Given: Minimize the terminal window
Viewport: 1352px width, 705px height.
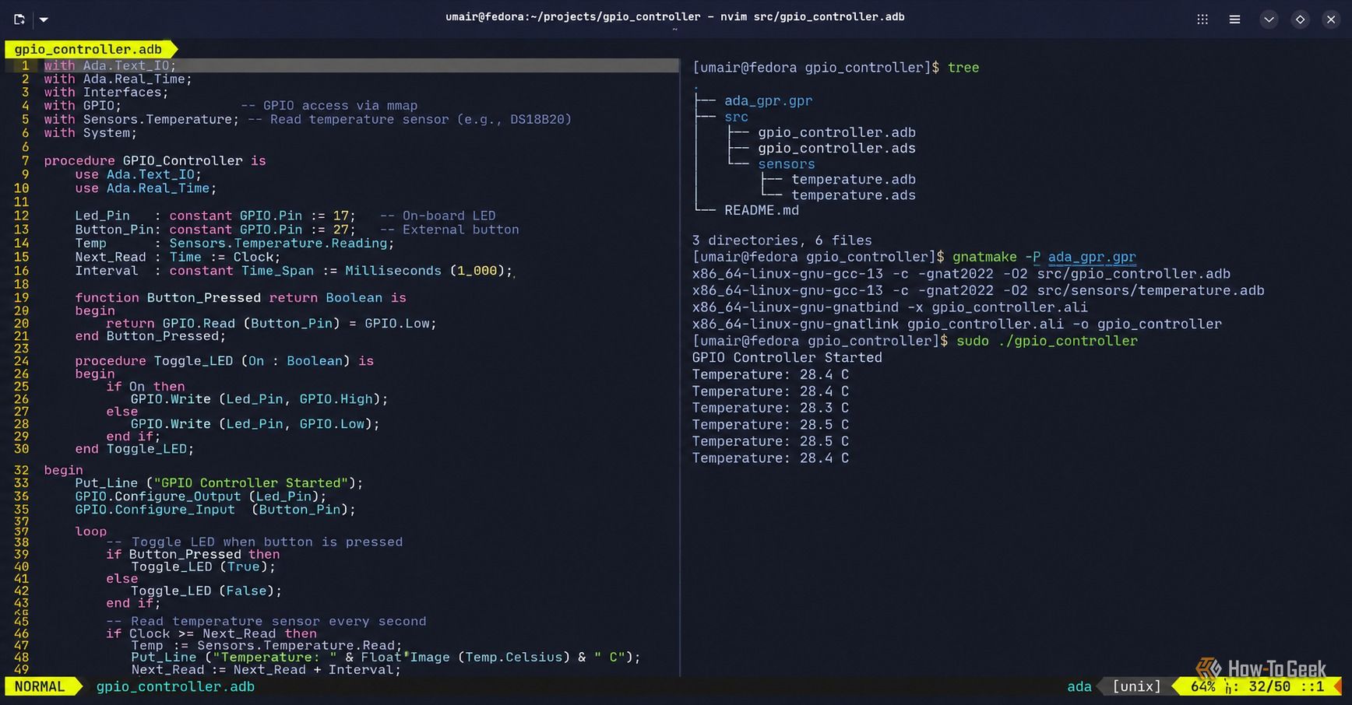Looking at the screenshot, I should click(x=1269, y=19).
